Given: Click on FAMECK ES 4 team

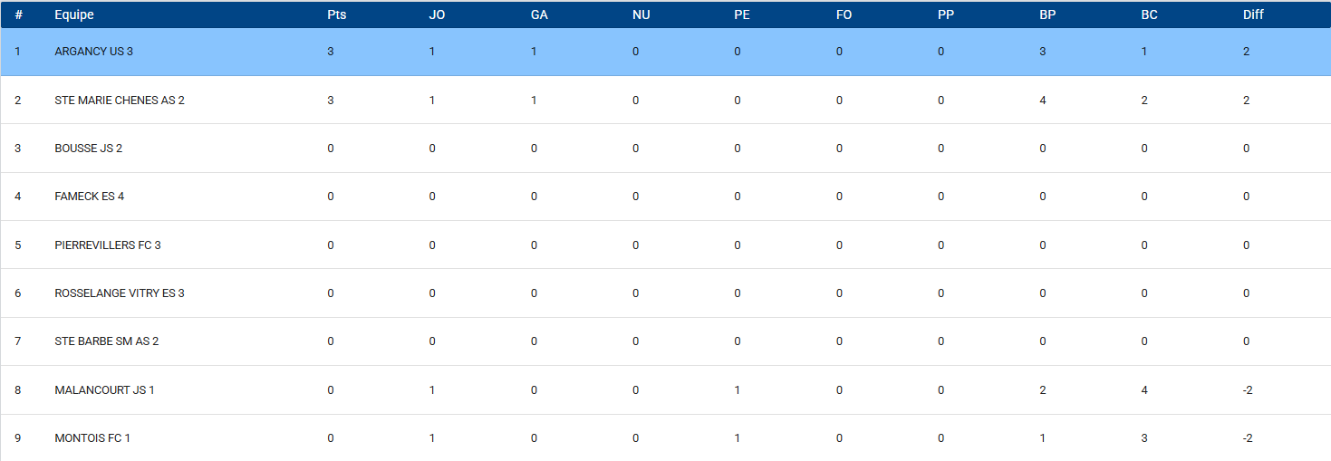Looking at the screenshot, I should click(89, 197).
